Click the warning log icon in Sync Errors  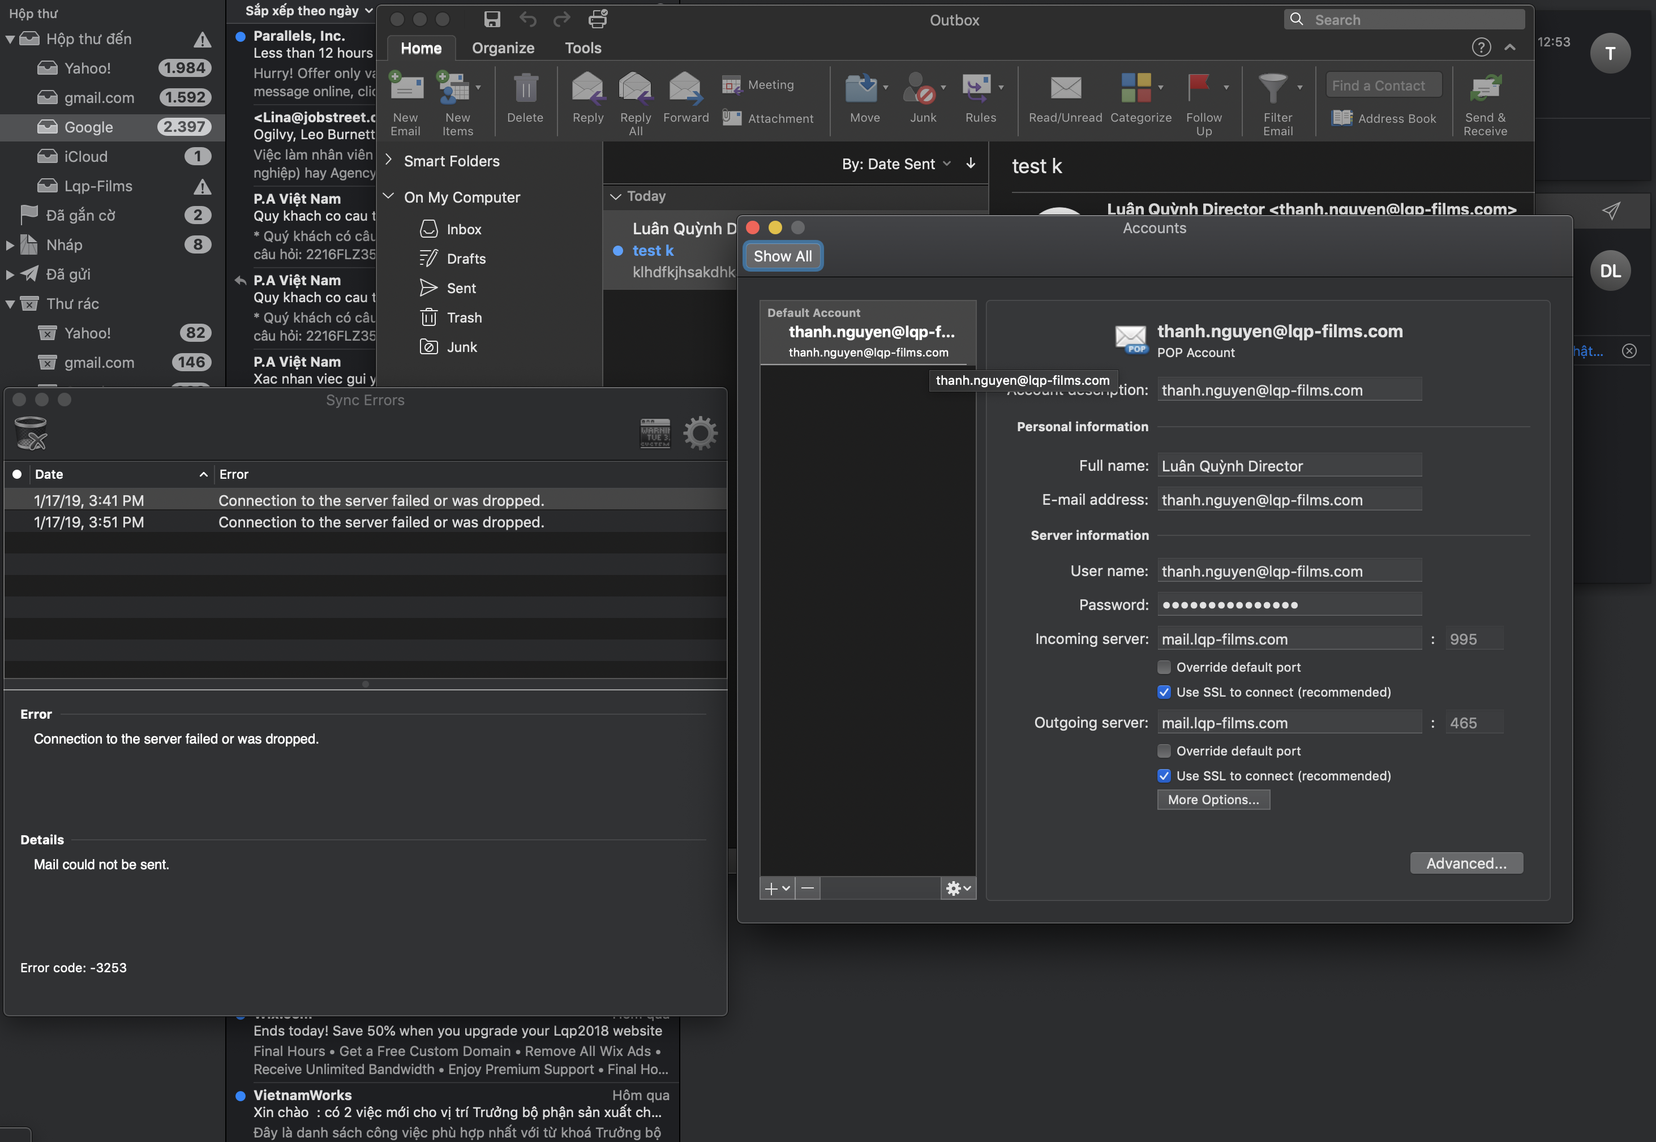pyautogui.click(x=655, y=433)
